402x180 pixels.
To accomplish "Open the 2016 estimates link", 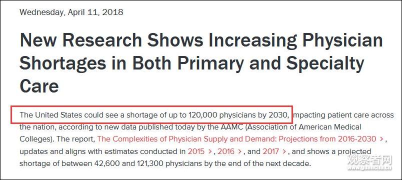I will 226,151.
